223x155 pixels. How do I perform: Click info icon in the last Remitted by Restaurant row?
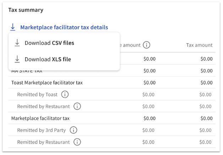click(77, 142)
